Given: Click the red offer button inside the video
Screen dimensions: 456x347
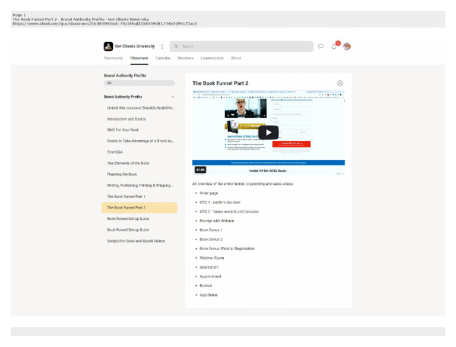Looking at the screenshot, I should pyautogui.click(x=292, y=144).
